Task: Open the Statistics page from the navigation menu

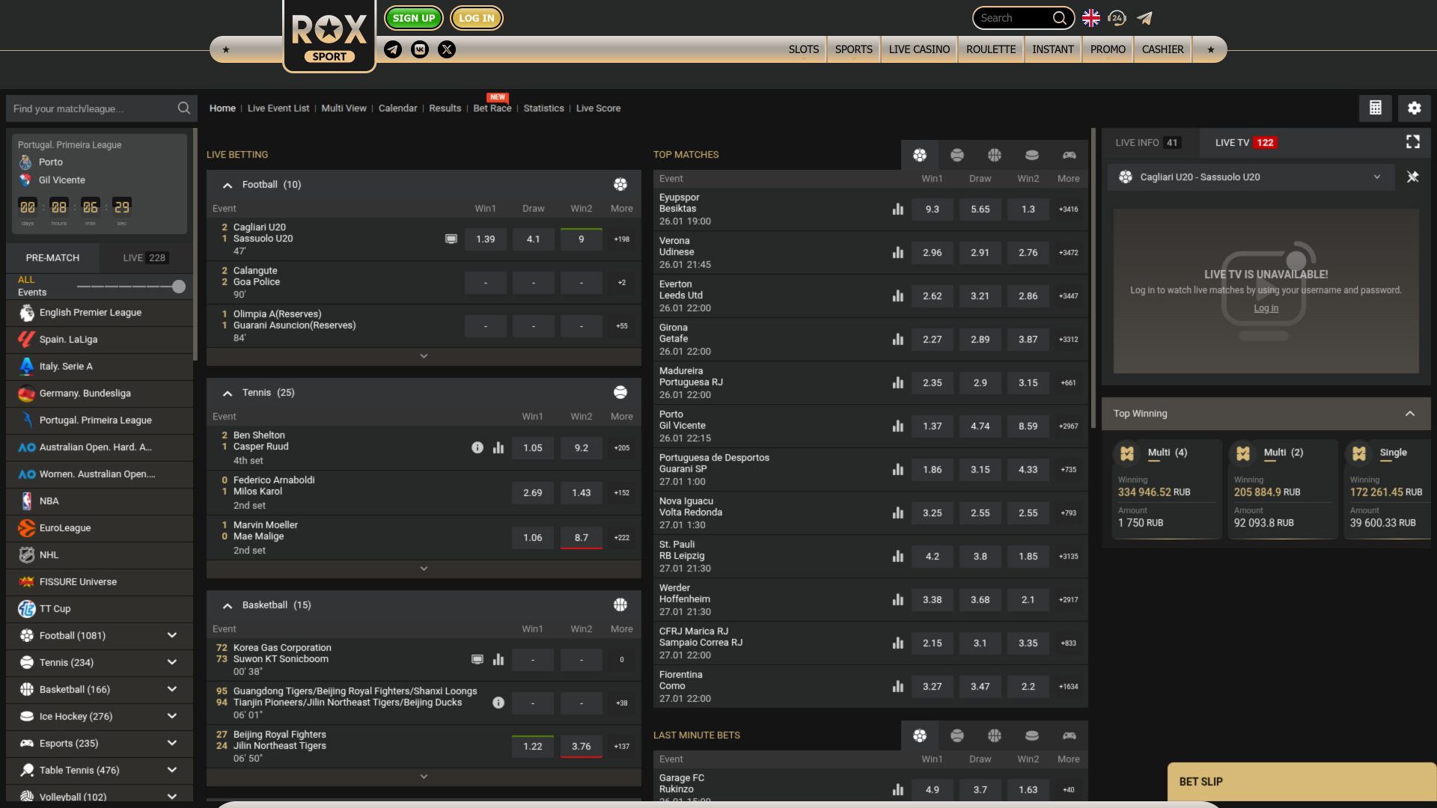Action: [543, 108]
